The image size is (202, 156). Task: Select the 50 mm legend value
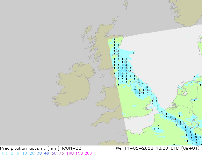pos(54,153)
